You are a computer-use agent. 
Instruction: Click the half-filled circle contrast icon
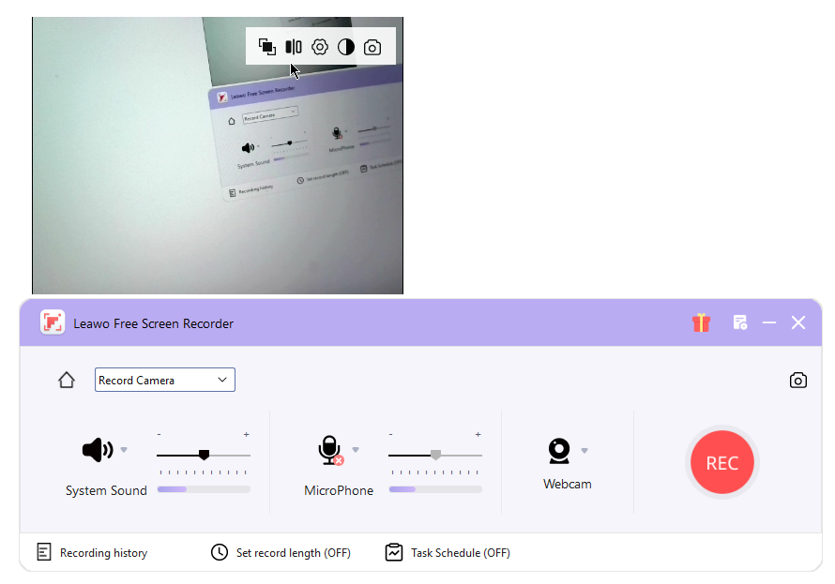coord(346,47)
